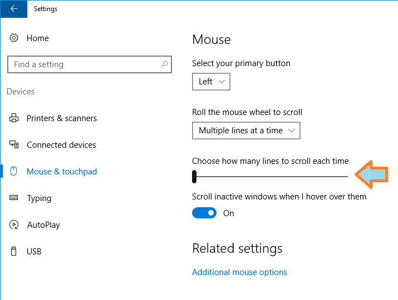Click the Connected devices icon
This screenshot has height=300, width=398.
[14, 145]
